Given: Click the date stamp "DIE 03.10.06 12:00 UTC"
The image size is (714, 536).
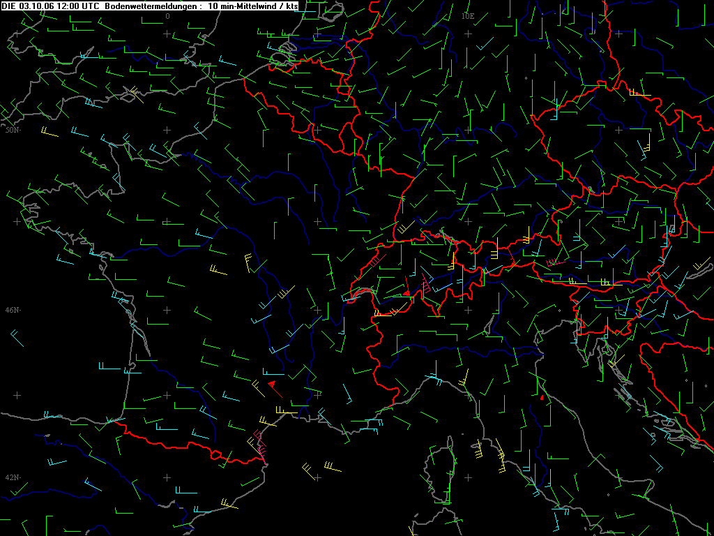Looking at the screenshot, I should tap(50, 5).
